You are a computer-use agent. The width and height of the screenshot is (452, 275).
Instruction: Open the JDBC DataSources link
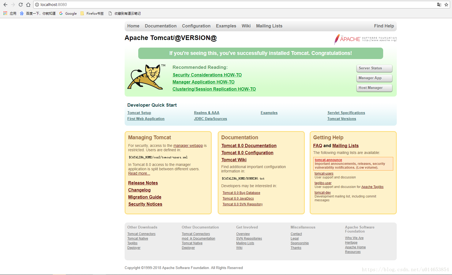pos(210,119)
